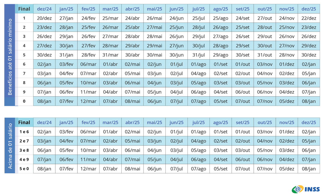Click the '27/dez' cell
The height and width of the screenshot is (196, 323).
click(44, 46)
